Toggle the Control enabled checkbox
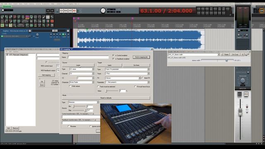 113,55
